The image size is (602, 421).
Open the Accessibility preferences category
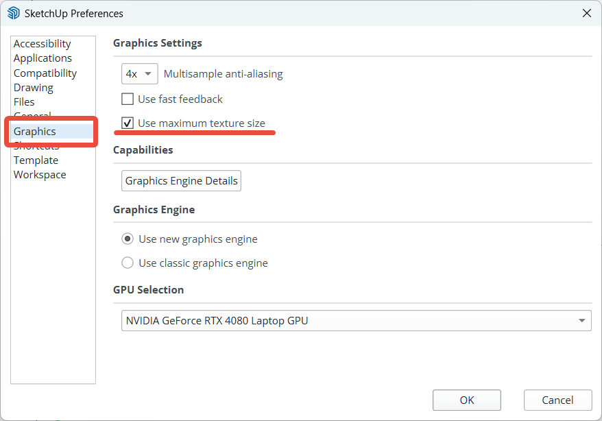point(42,44)
